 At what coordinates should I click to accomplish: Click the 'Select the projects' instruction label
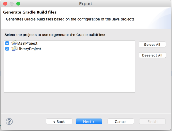pyautogui.click(x=55, y=35)
